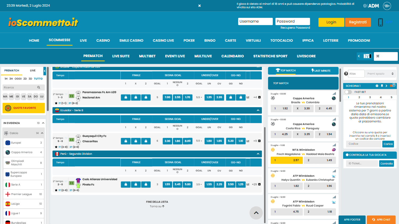Toggle the VE weekday filter

point(24,96)
